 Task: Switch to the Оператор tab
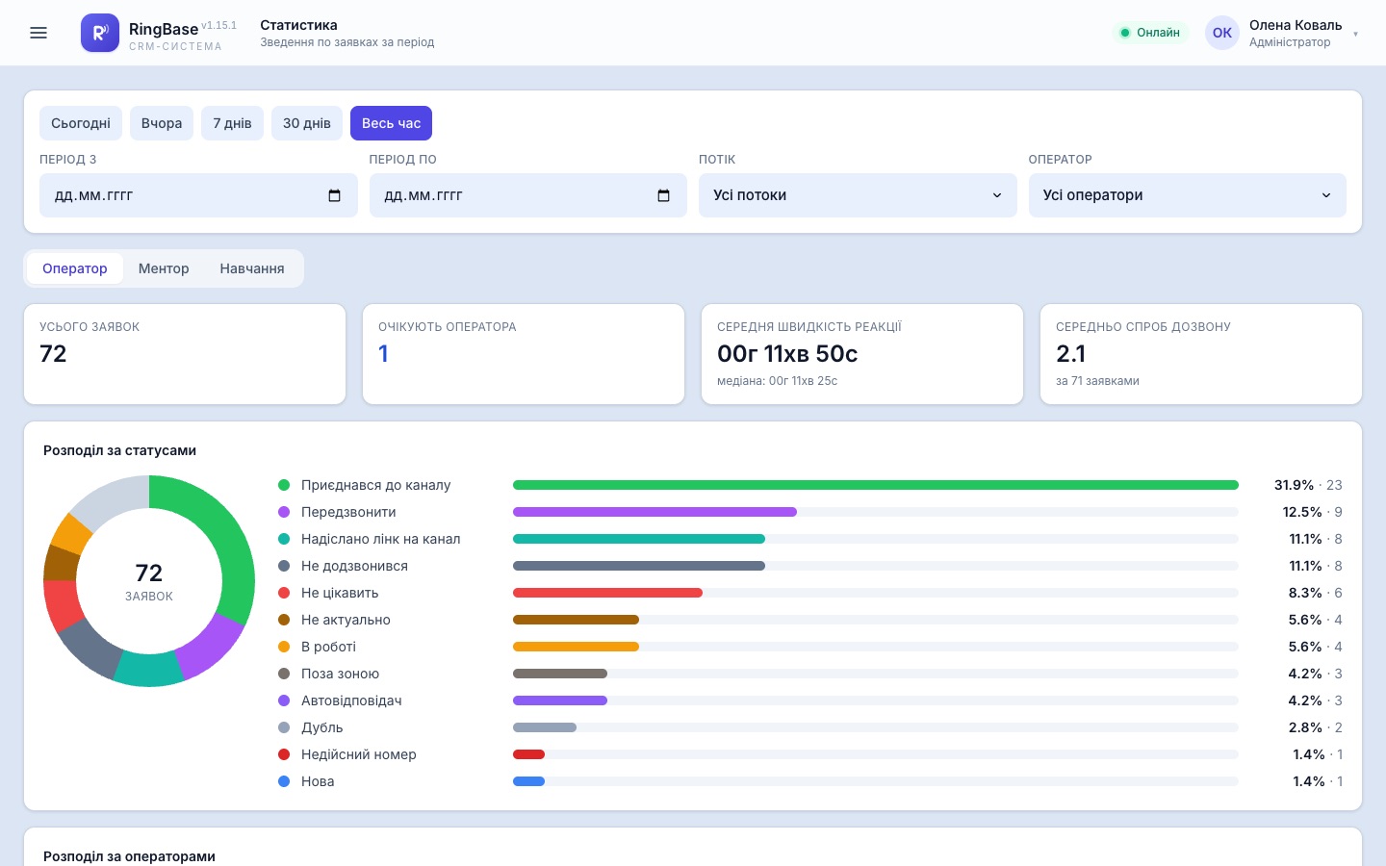coord(75,268)
